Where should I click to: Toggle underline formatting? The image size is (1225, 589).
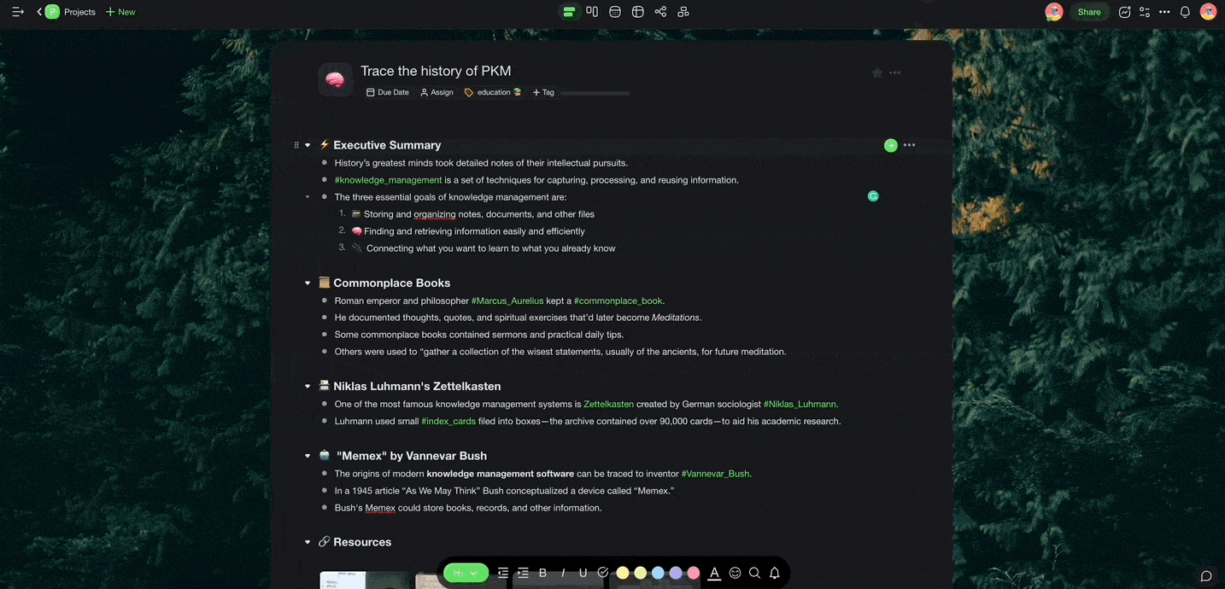[583, 573]
